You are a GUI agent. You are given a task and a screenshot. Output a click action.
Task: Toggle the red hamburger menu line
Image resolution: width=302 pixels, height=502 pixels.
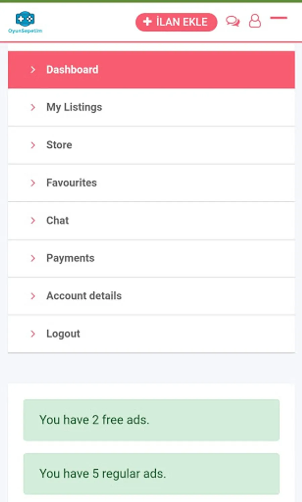click(279, 18)
